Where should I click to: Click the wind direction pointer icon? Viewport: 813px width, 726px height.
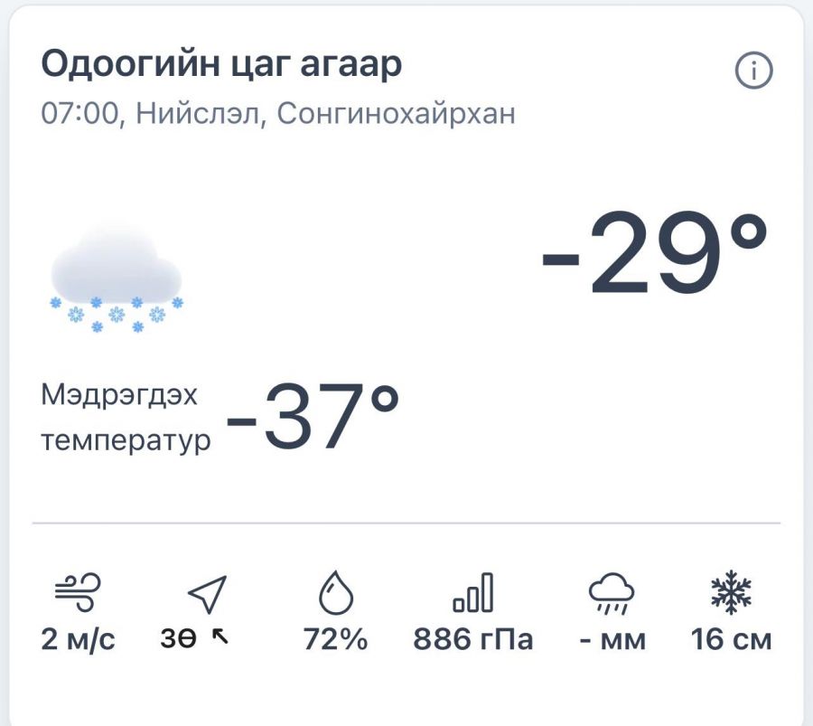[208, 594]
